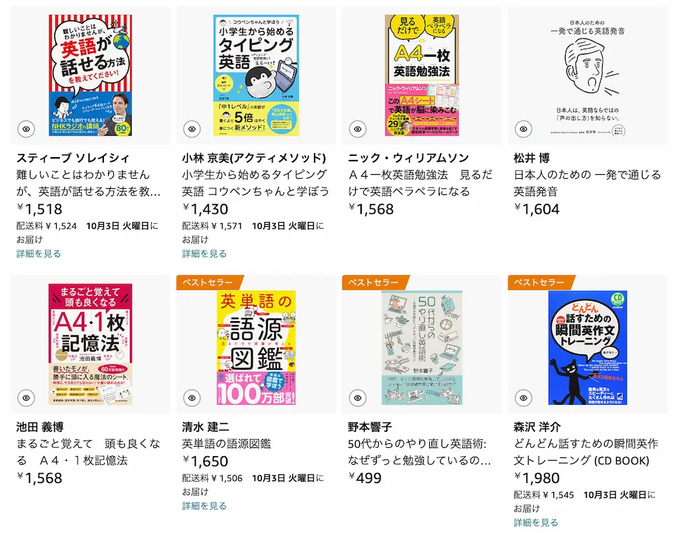Click the A4・1枚記憶法 book cover image
The height and width of the screenshot is (533, 675).
tap(90, 344)
